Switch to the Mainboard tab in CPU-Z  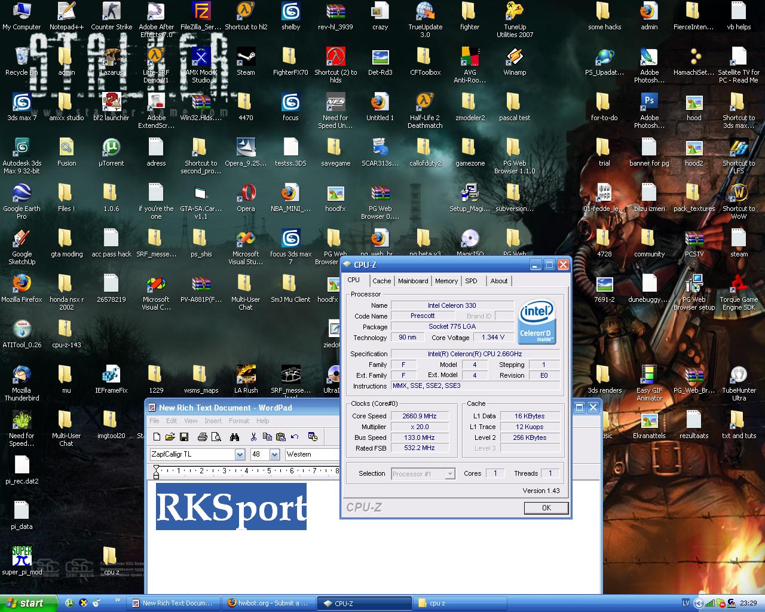(x=413, y=281)
